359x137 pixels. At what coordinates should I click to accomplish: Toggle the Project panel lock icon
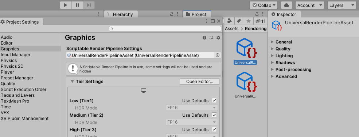(x=257, y=14)
